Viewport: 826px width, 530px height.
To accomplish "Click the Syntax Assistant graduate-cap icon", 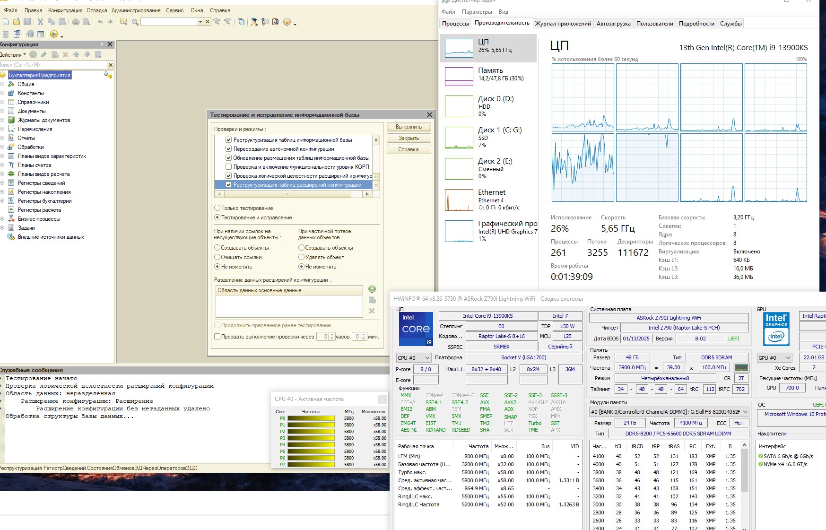I will tap(254, 22).
